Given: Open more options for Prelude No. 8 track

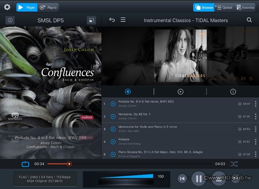Looking at the screenshot, I should click(x=255, y=104).
